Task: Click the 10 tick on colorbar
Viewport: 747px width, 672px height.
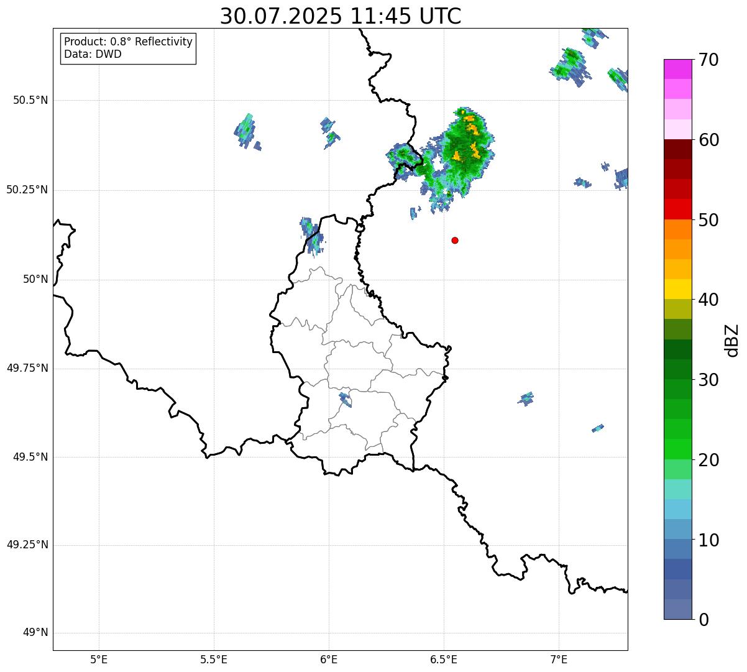Action: pos(708,540)
